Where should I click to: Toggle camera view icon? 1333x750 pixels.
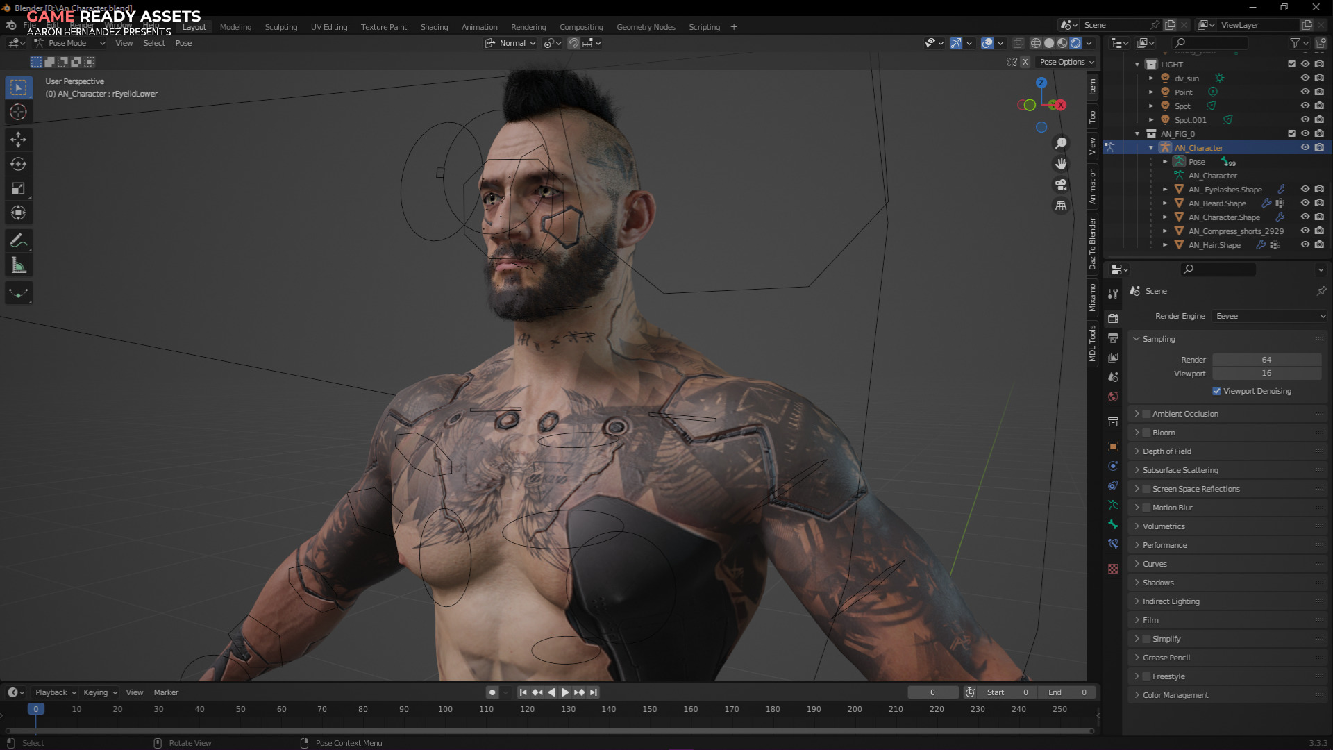tap(1061, 185)
